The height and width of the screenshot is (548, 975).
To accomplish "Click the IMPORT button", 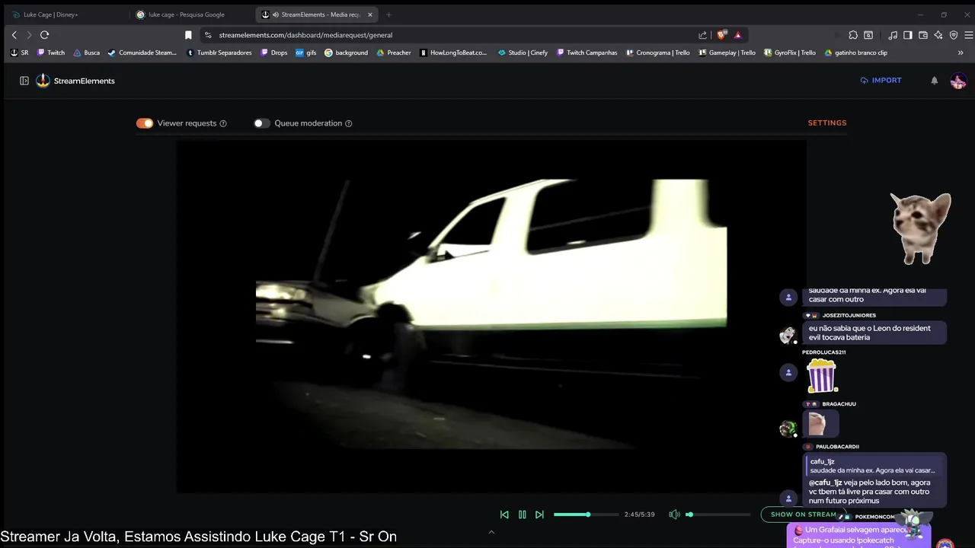I will (881, 80).
